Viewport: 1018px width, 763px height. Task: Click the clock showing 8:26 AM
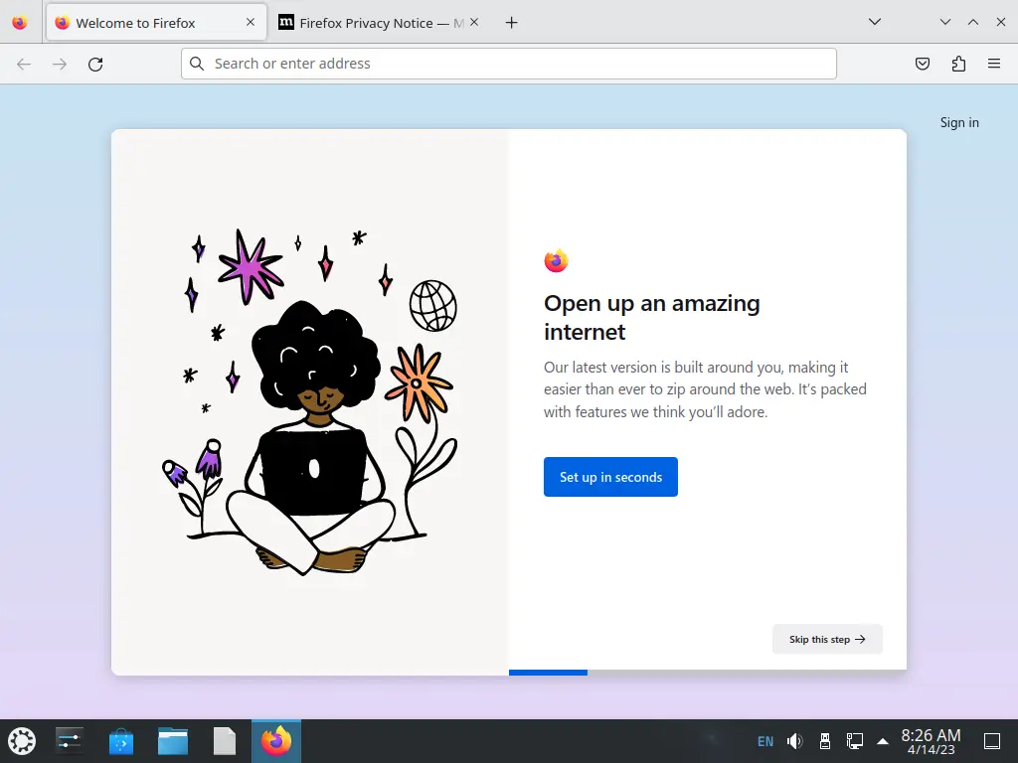931,741
